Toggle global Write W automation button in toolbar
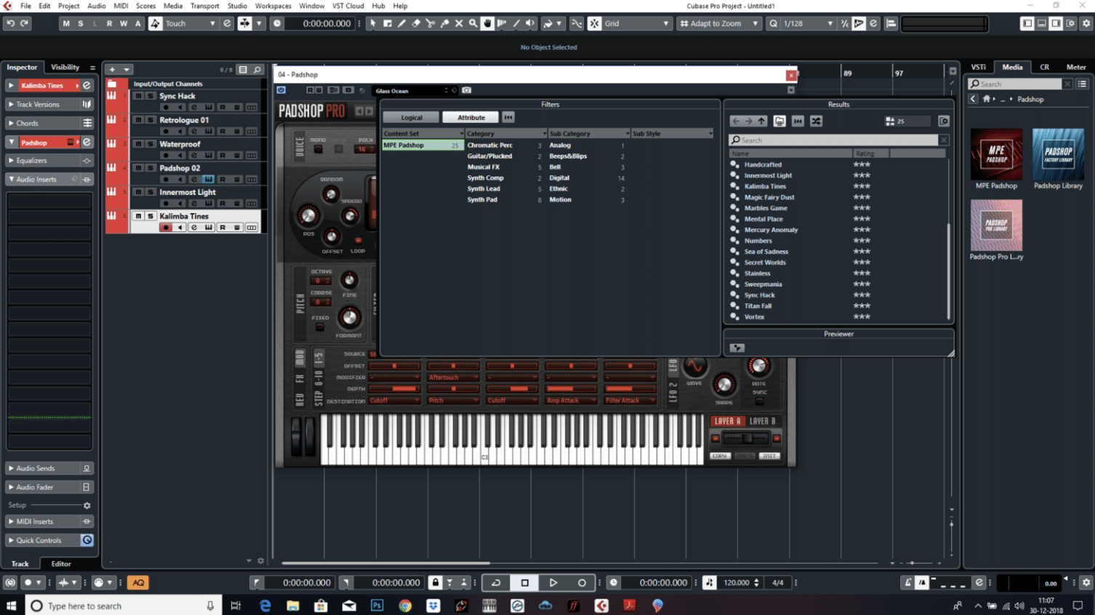 pyautogui.click(x=124, y=23)
